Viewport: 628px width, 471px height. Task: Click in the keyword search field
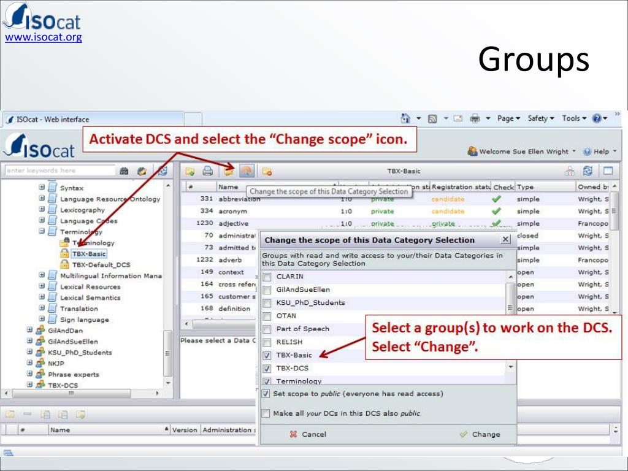point(58,171)
